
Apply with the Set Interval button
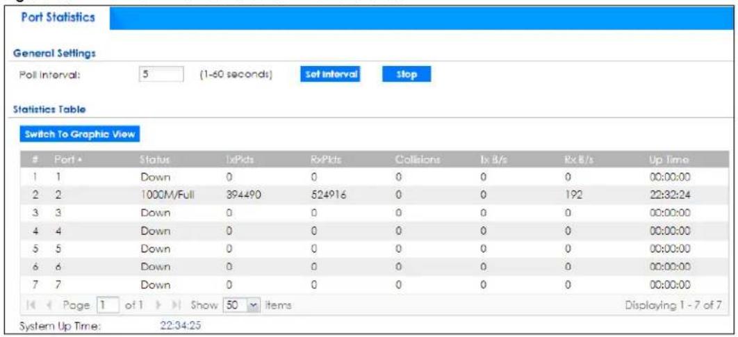[330, 74]
